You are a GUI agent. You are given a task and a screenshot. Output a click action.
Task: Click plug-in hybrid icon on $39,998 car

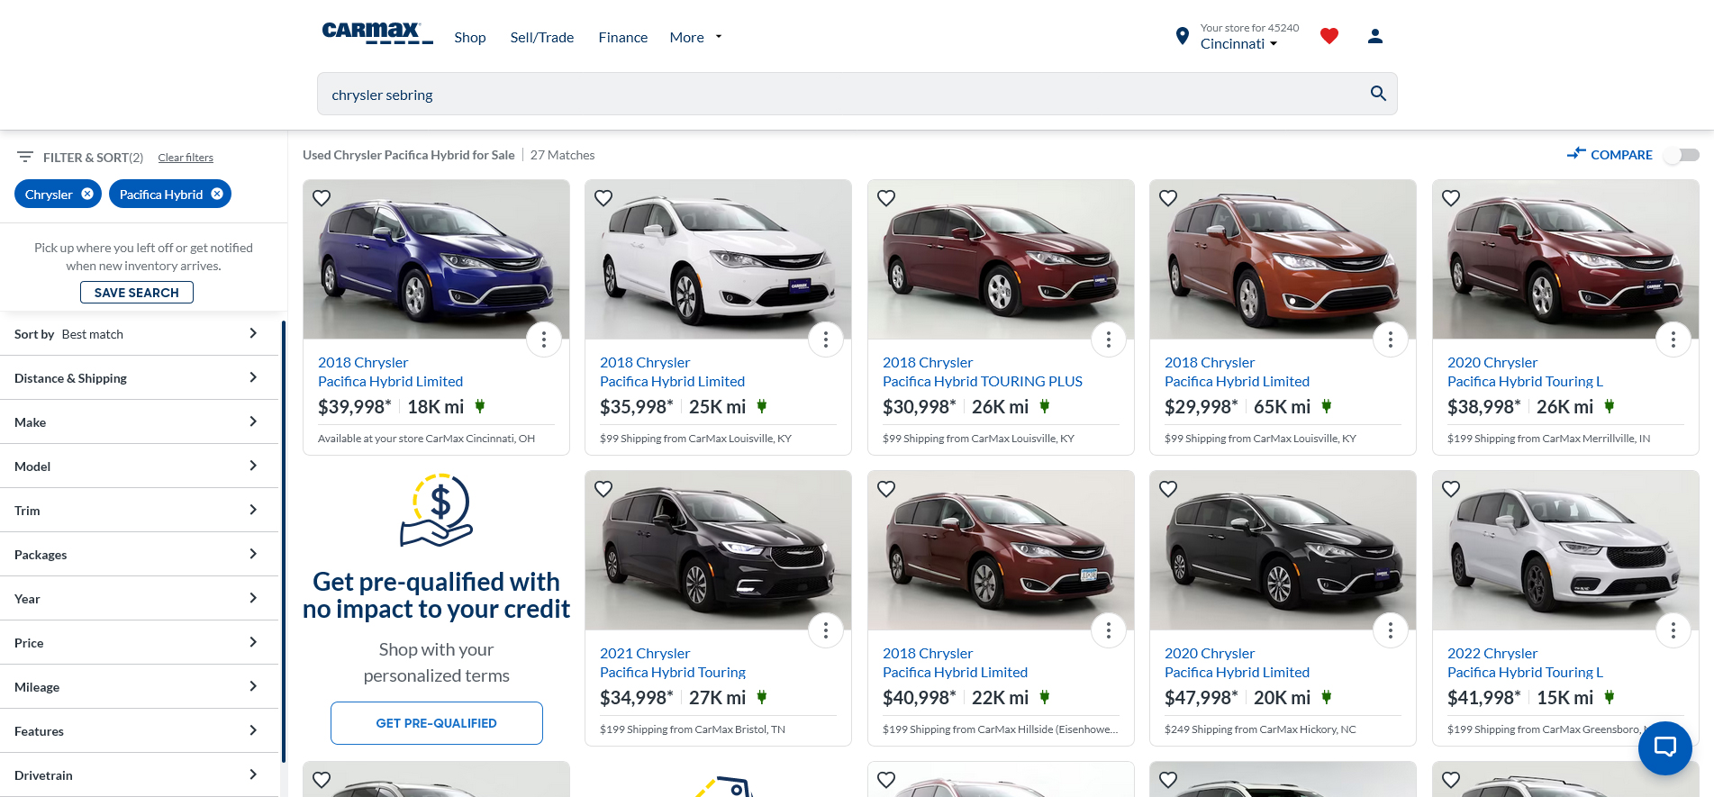click(x=480, y=406)
